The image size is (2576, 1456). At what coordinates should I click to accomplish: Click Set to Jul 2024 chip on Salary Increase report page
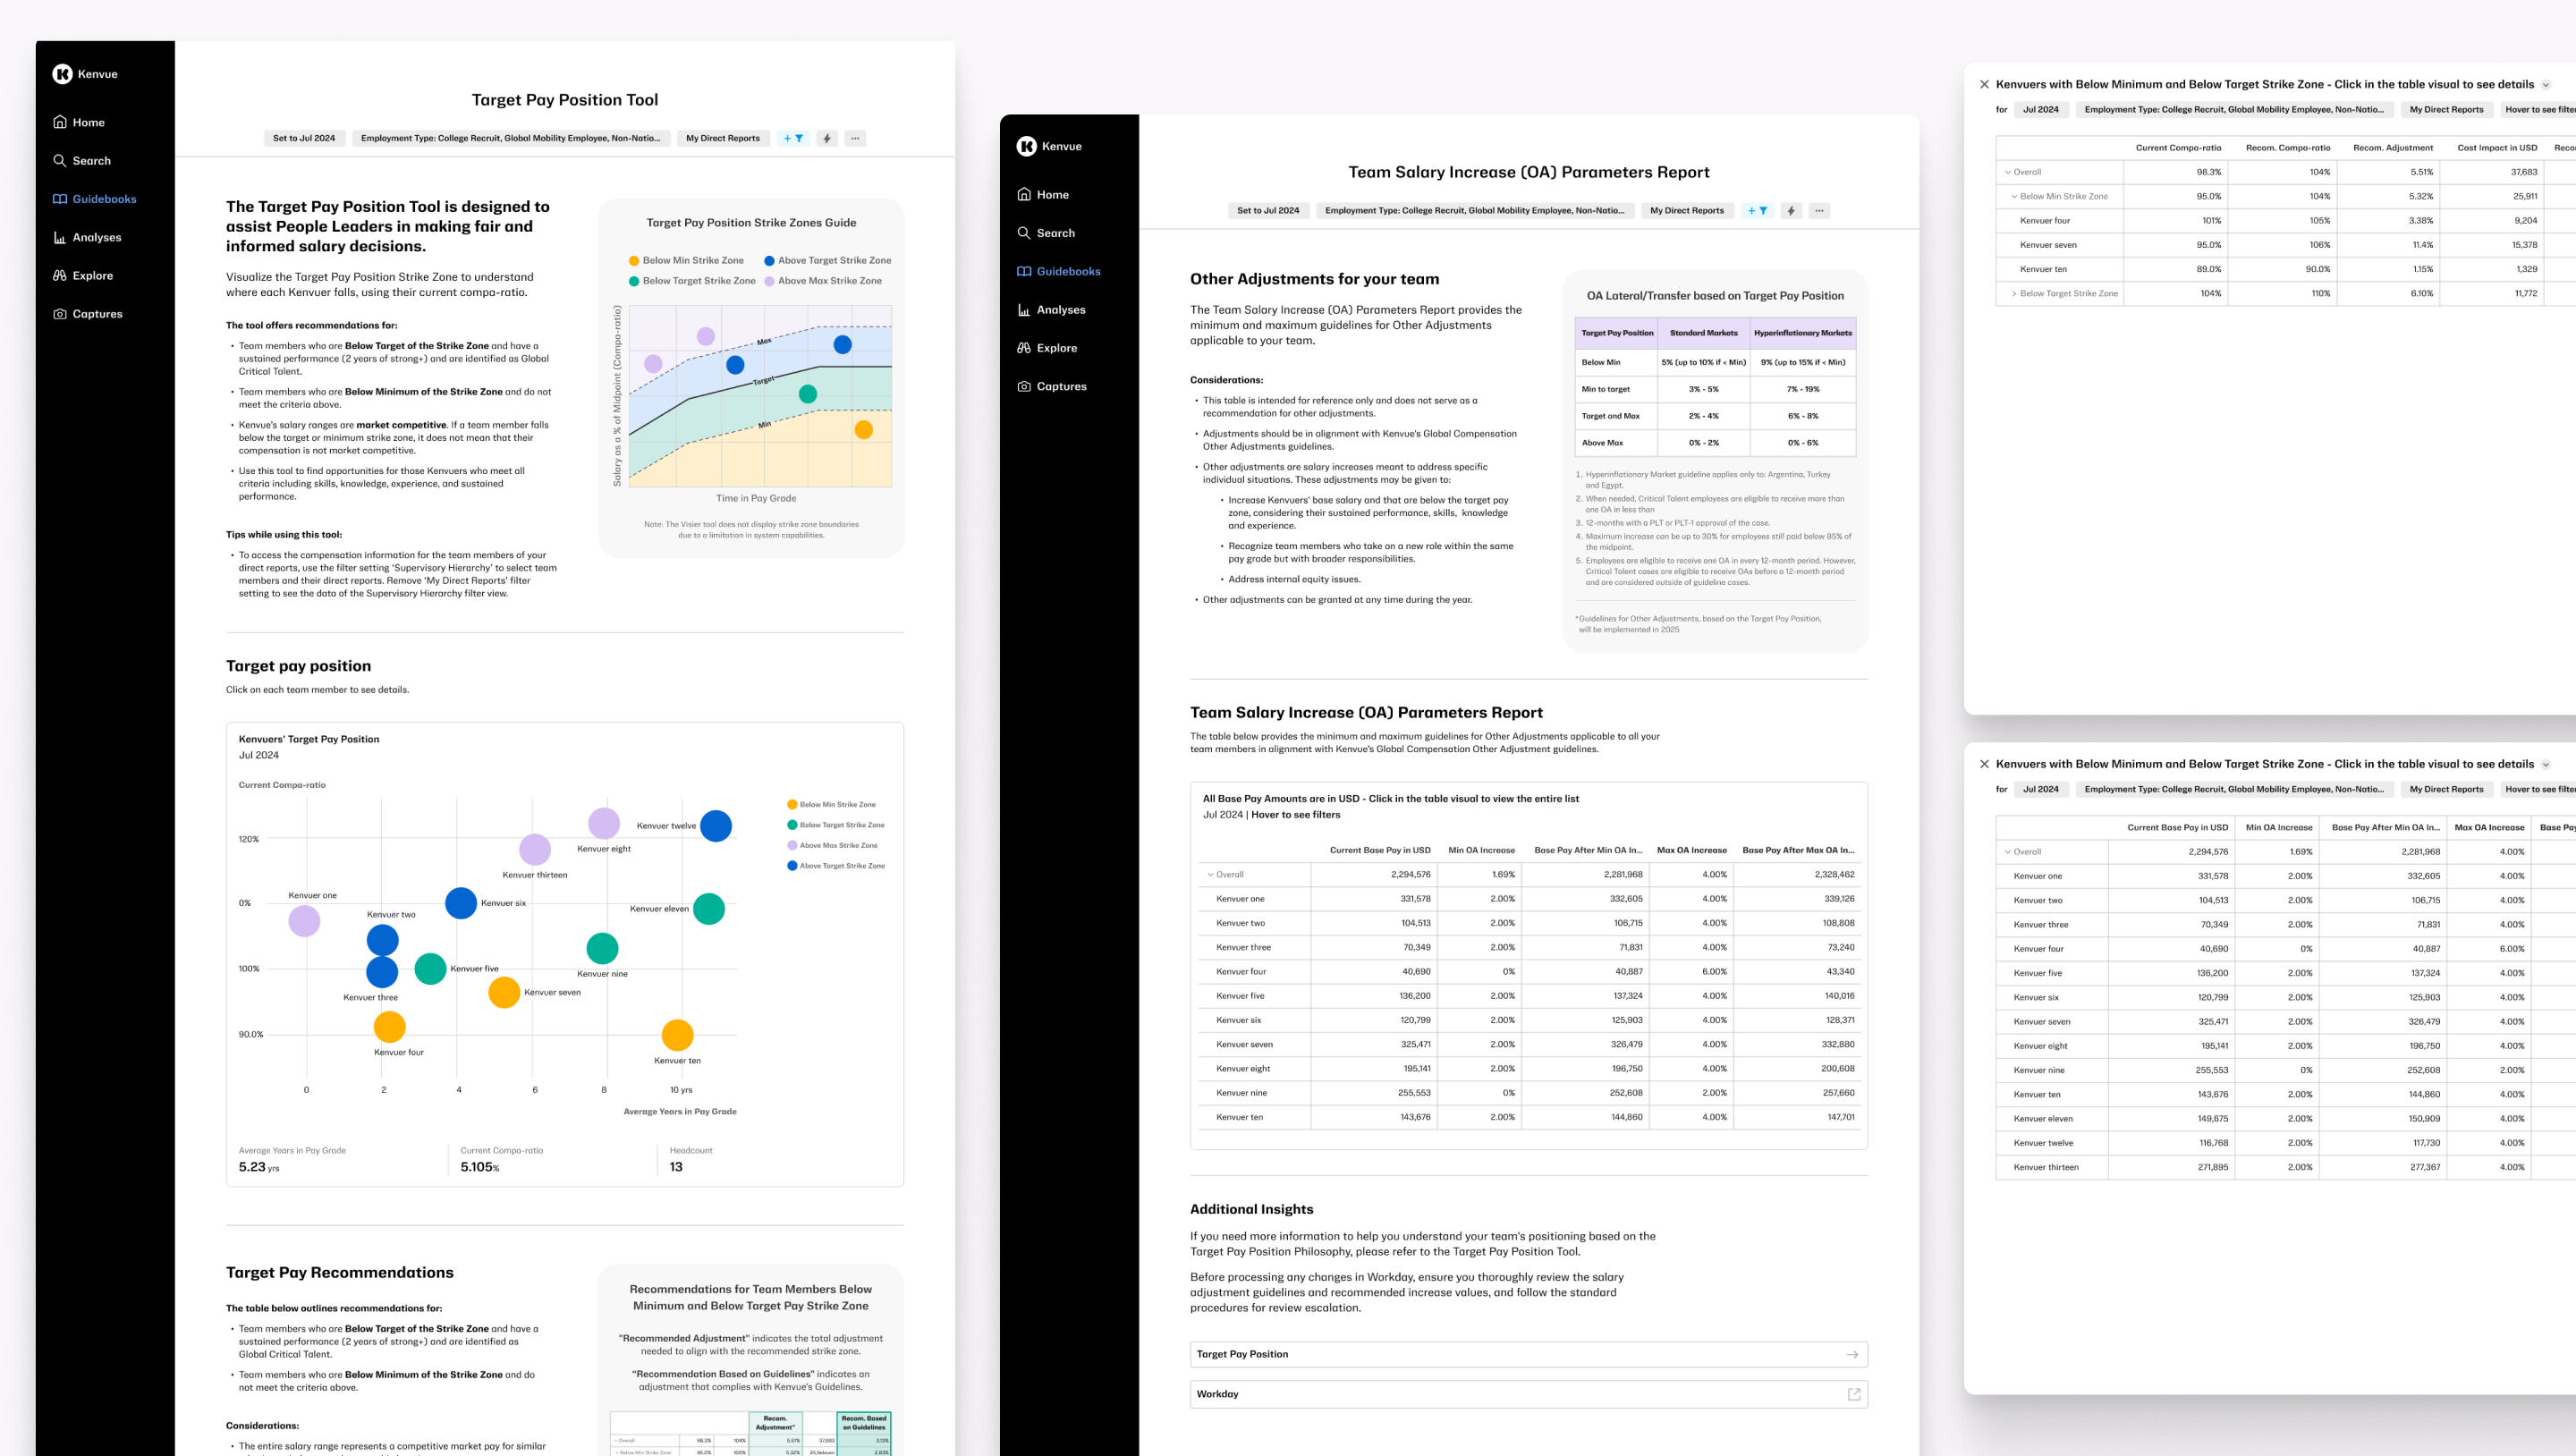tap(1268, 210)
